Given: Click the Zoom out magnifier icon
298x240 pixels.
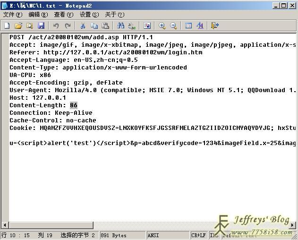Looking at the screenshot, I should (x=173, y=26).
